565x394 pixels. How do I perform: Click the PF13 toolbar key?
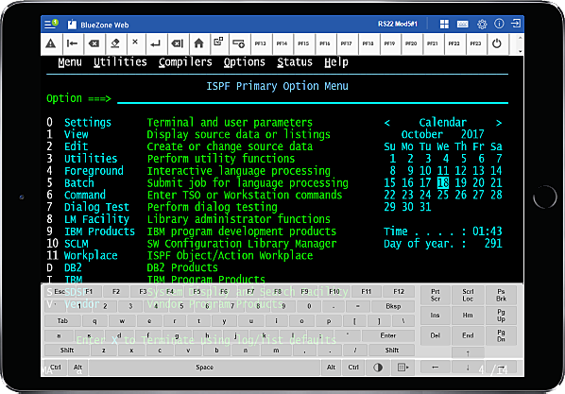(x=260, y=43)
